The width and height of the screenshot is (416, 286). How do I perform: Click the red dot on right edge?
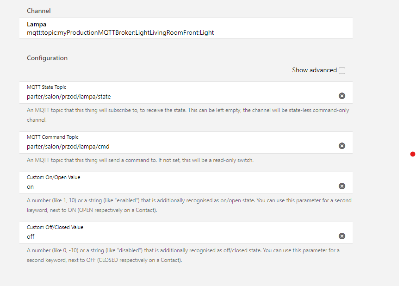pos(413,154)
